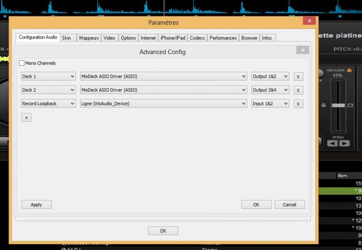Open the Output 1&2 channel dropdown

click(x=270, y=76)
